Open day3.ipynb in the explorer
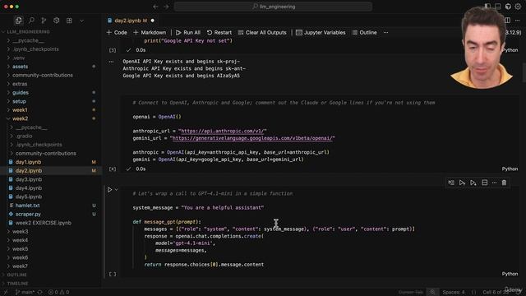 pyautogui.click(x=29, y=179)
